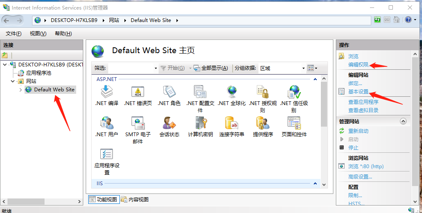The height and width of the screenshot is (213, 422).
Task: Click the 浏览 *:80 (http) link
Action: [366, 166]
